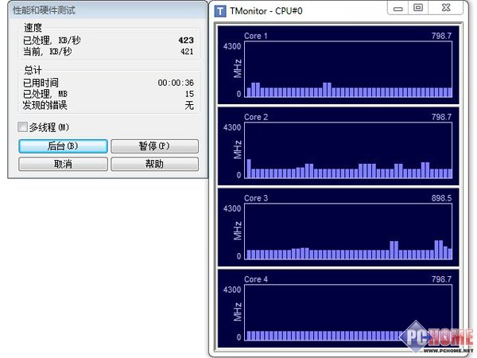477x358 pixels.
Task: Maximize the TMonitor window
Action: coord(418,8)
